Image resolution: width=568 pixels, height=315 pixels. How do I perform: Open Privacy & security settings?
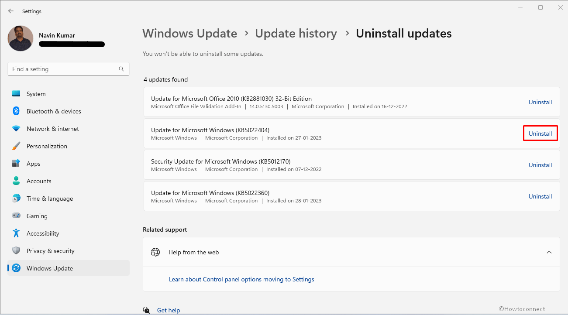coord(69,251)
